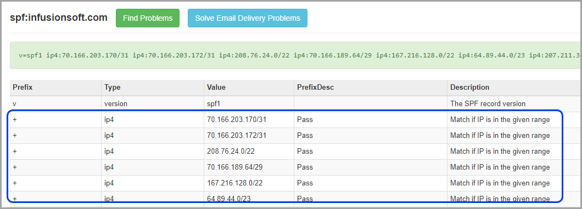Click the + prefix in the 70.166.203.170/31 row
This screenshot has height=209, width=582.
pos(15,120)
